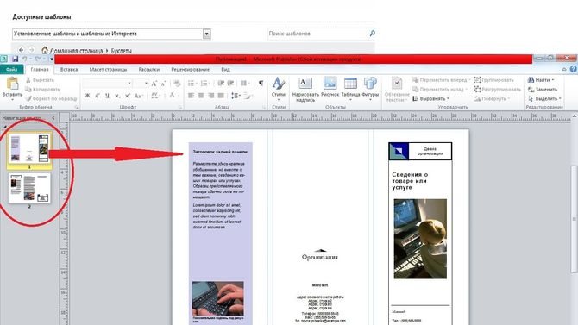Toggle bold Ж formatting
This screenshot has height=325, width=578.
pos(87,96)
